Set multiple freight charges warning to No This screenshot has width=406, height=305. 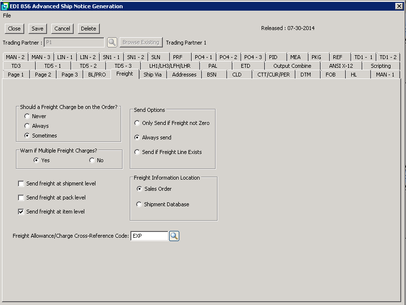92,160
